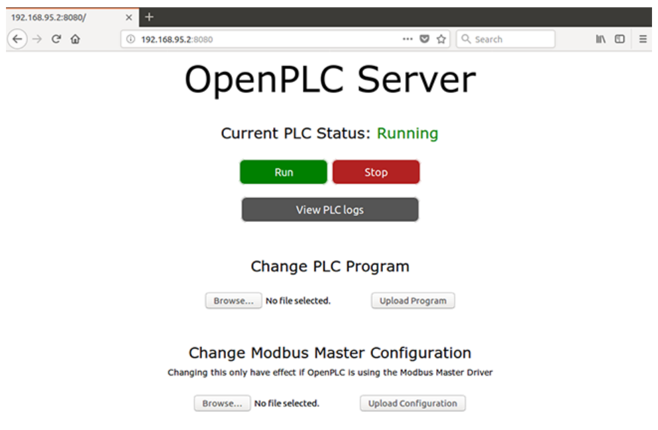
Task: Click the green Running status text
Action: click(x=407, y=133)
